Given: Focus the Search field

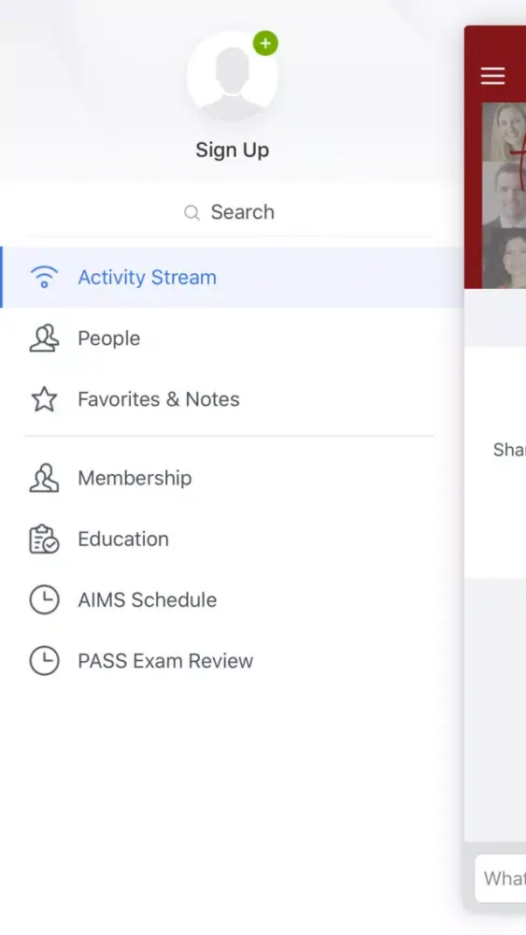Looking at the screenshot, I should pyautogui.click(x=229, y=211).
